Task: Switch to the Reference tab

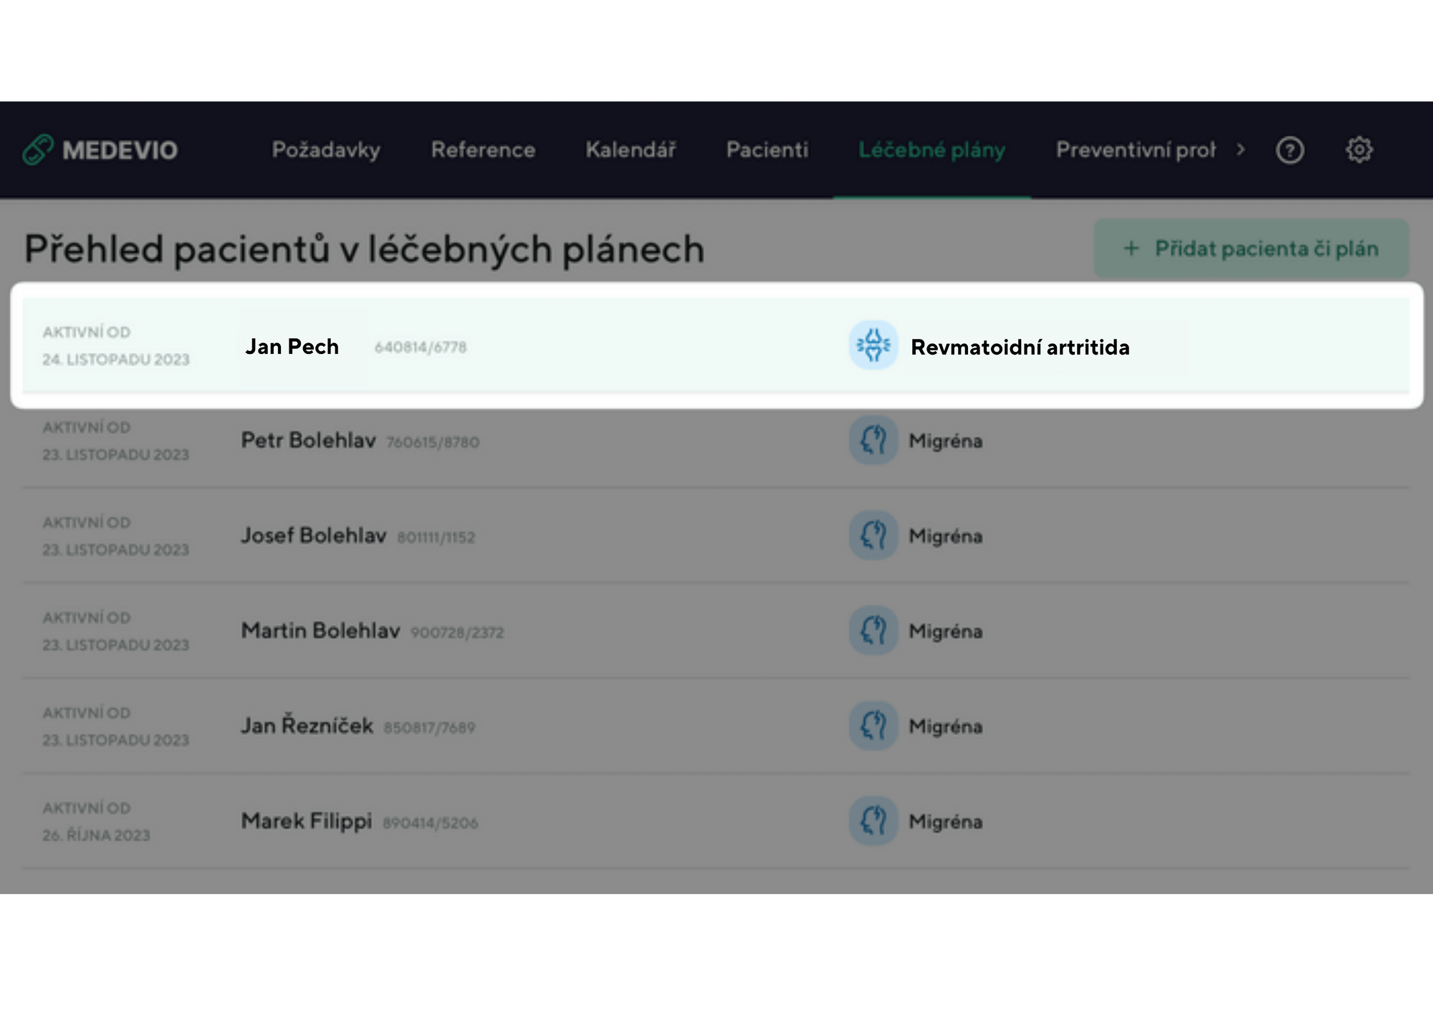Action: point(483,150)
